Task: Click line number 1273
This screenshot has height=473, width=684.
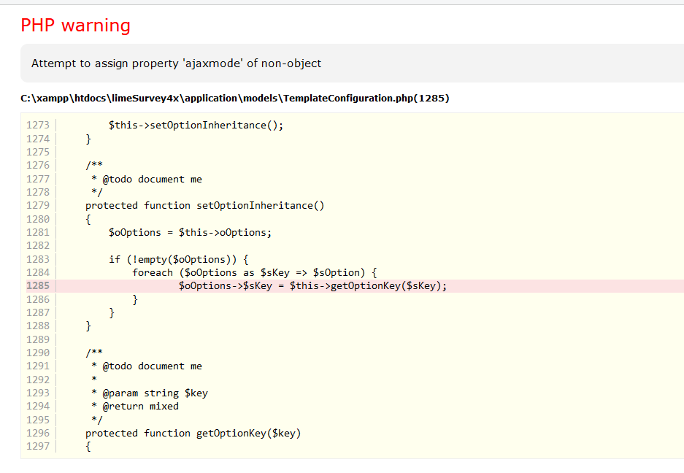Action: point(38,125)
